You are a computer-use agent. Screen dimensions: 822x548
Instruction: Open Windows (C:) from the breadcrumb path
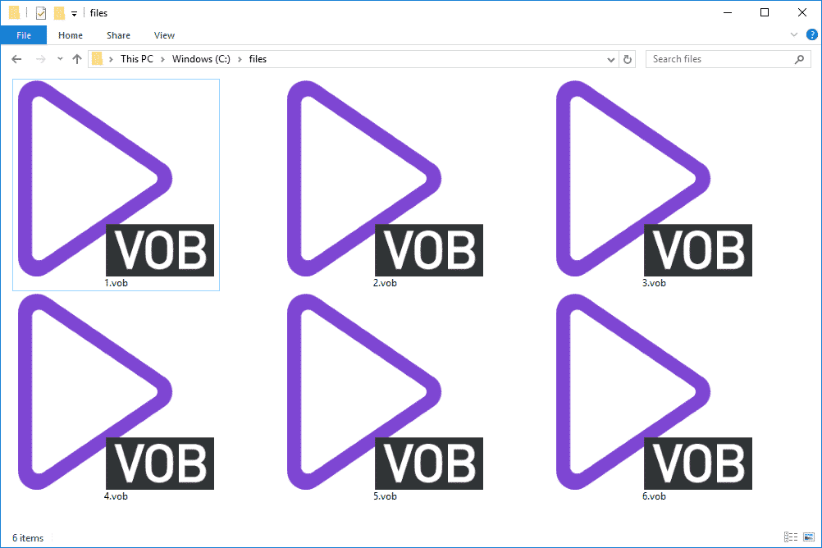(x=200, y=58)
